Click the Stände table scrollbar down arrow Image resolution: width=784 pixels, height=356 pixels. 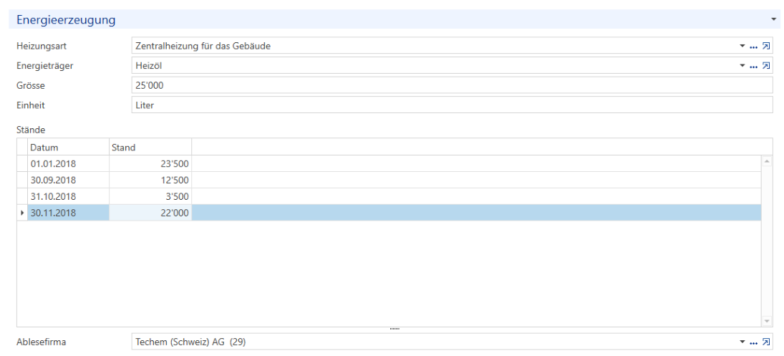click(767, 320)
